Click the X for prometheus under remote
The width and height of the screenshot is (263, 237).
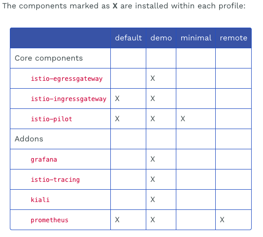[222, 220]
